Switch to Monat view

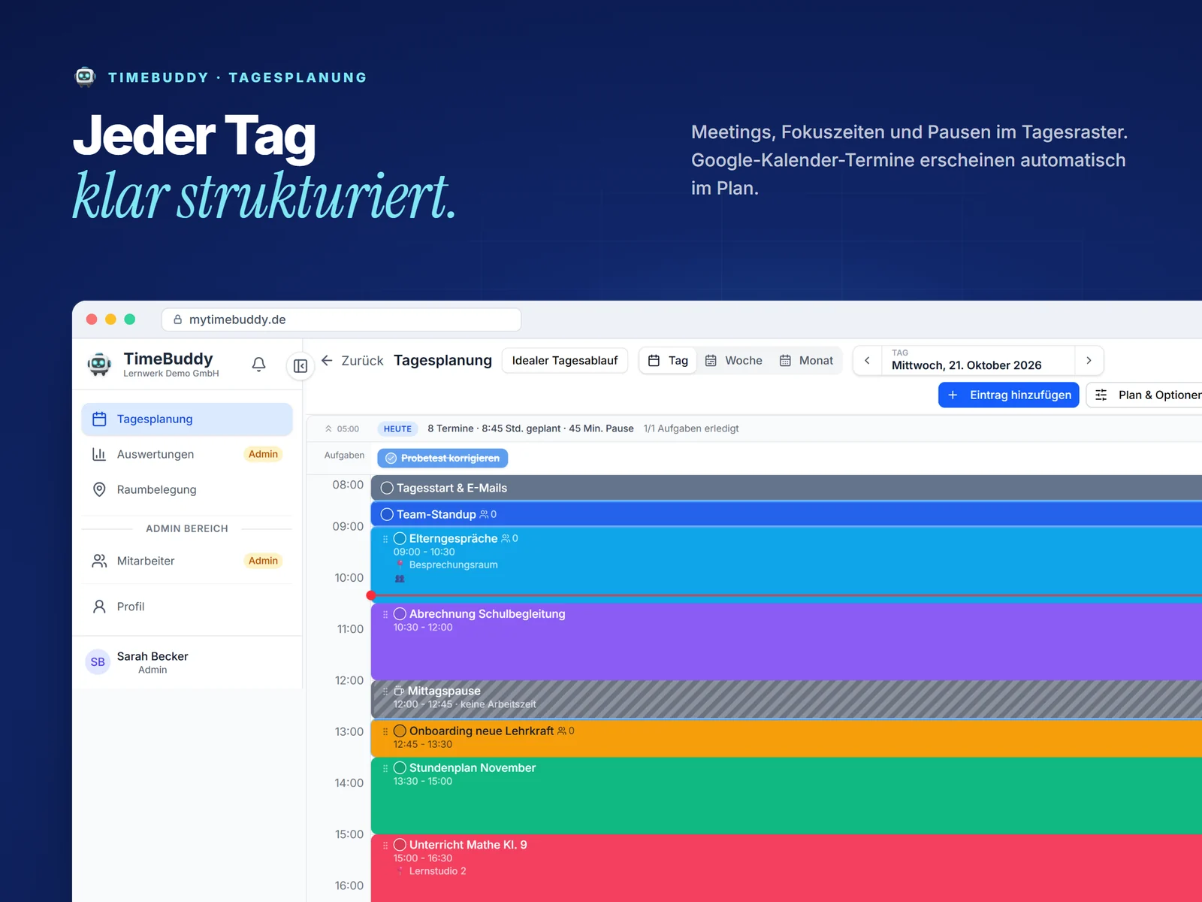(806, 361)
